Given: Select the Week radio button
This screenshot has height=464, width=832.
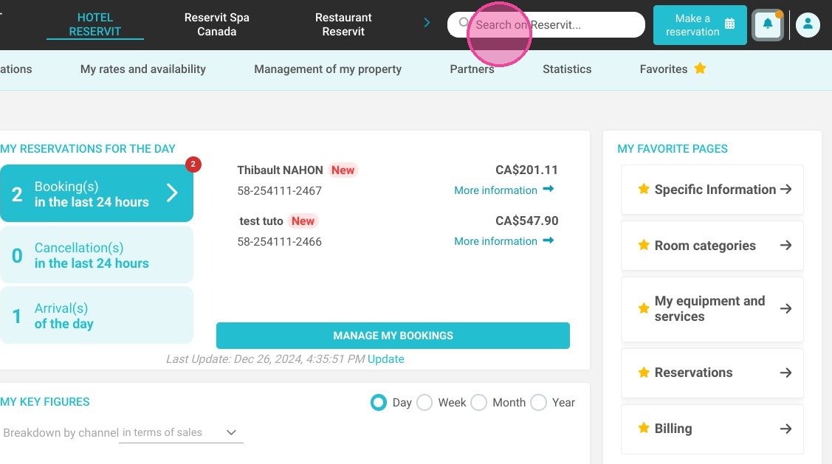Looking at the screenshot, I should coord(424,403).
